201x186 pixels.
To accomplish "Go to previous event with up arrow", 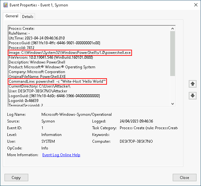I will (193, 84).
